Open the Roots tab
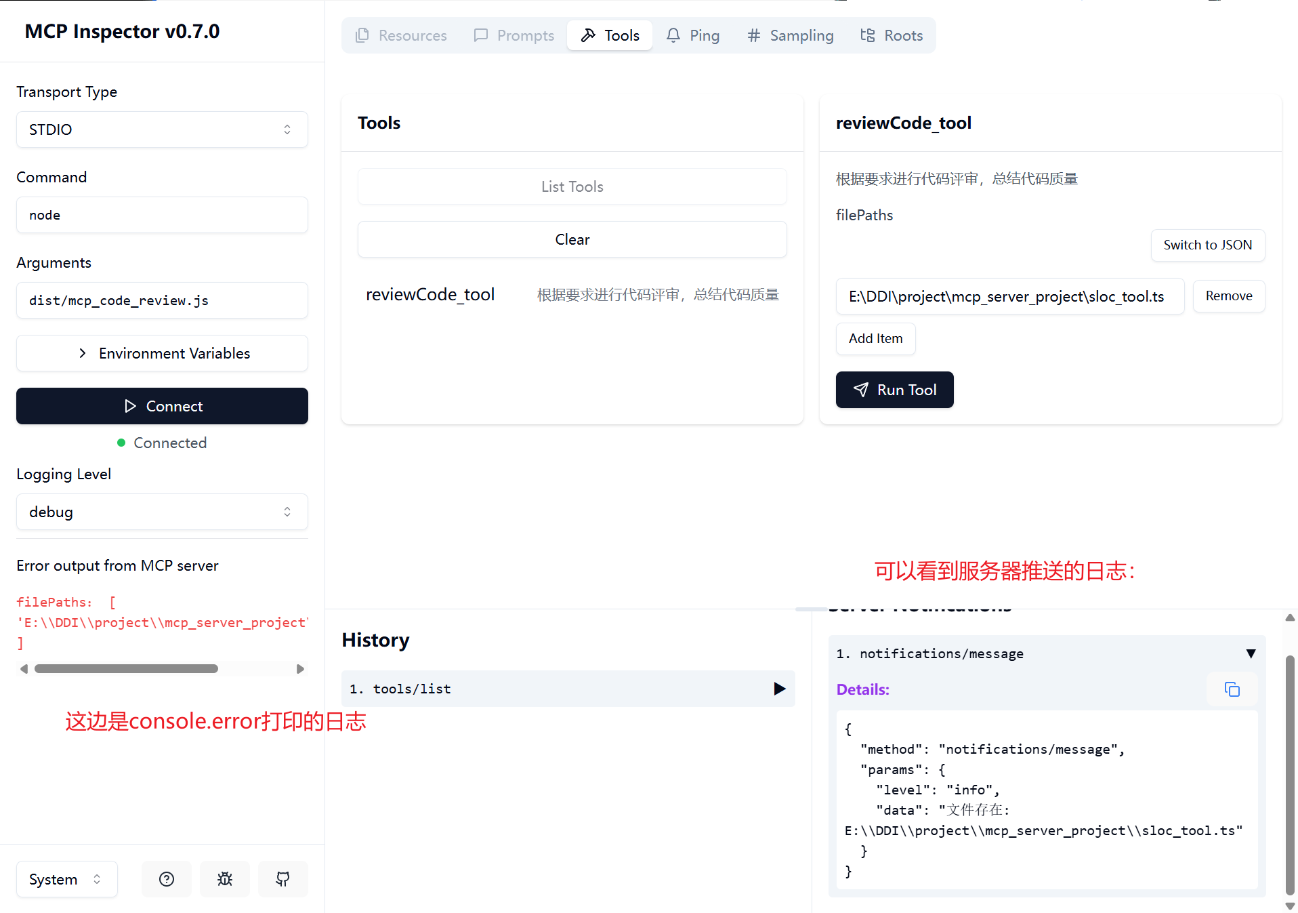1298x913 pixels. click(892, 35)
